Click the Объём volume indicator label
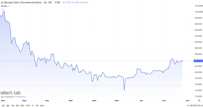The image size is (203, 108). pyautogui.click(x=4, y=6)
